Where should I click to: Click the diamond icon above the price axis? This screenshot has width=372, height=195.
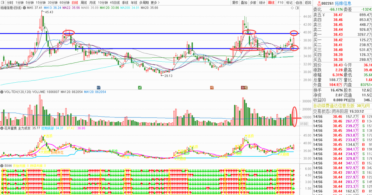coord(292,8)
